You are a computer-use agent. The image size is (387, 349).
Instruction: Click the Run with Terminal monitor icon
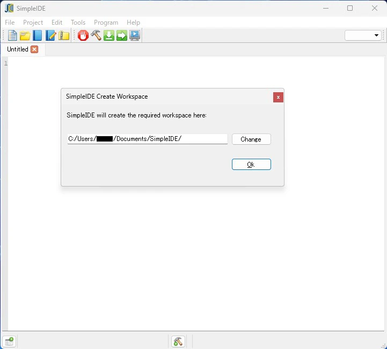click(135, 35)
